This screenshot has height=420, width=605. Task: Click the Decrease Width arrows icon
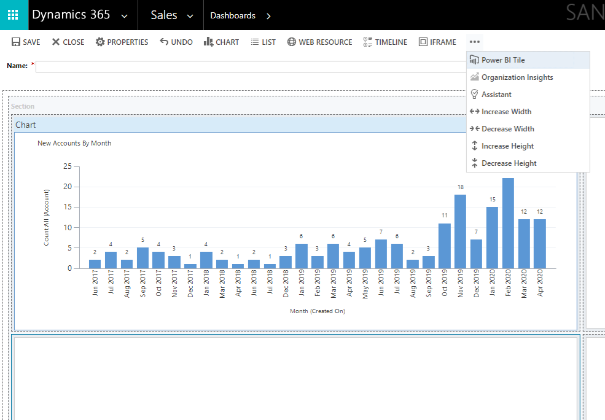475,128
